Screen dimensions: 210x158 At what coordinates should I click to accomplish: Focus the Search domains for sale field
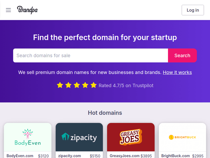(90, 56)
